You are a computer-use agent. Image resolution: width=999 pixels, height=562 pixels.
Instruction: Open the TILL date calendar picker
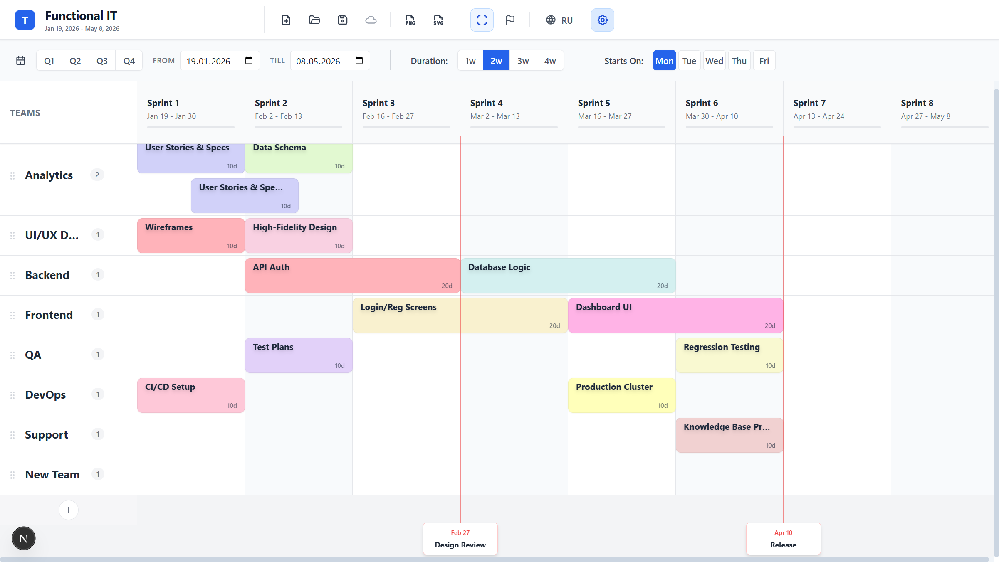[359, 61]
